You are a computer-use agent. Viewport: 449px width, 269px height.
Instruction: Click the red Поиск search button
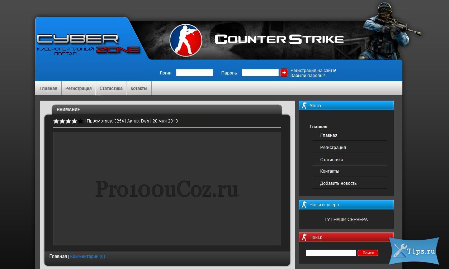tap(368, 253)
